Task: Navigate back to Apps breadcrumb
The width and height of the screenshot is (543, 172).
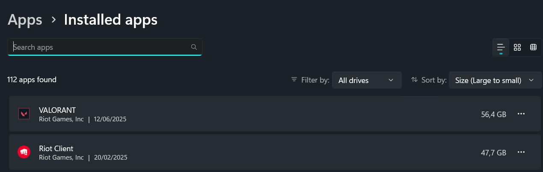Action: pos(25,20)
